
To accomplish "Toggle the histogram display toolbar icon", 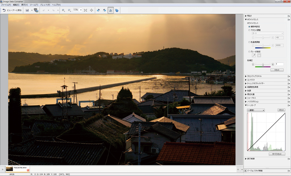I will [111, 10].
